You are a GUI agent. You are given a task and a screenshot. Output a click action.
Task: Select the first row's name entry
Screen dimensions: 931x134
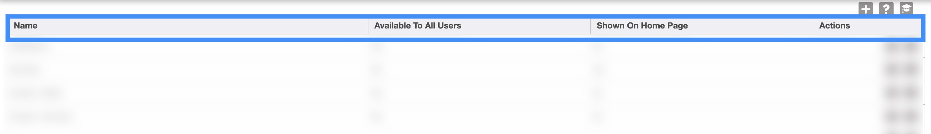click(x=30, y=47)
